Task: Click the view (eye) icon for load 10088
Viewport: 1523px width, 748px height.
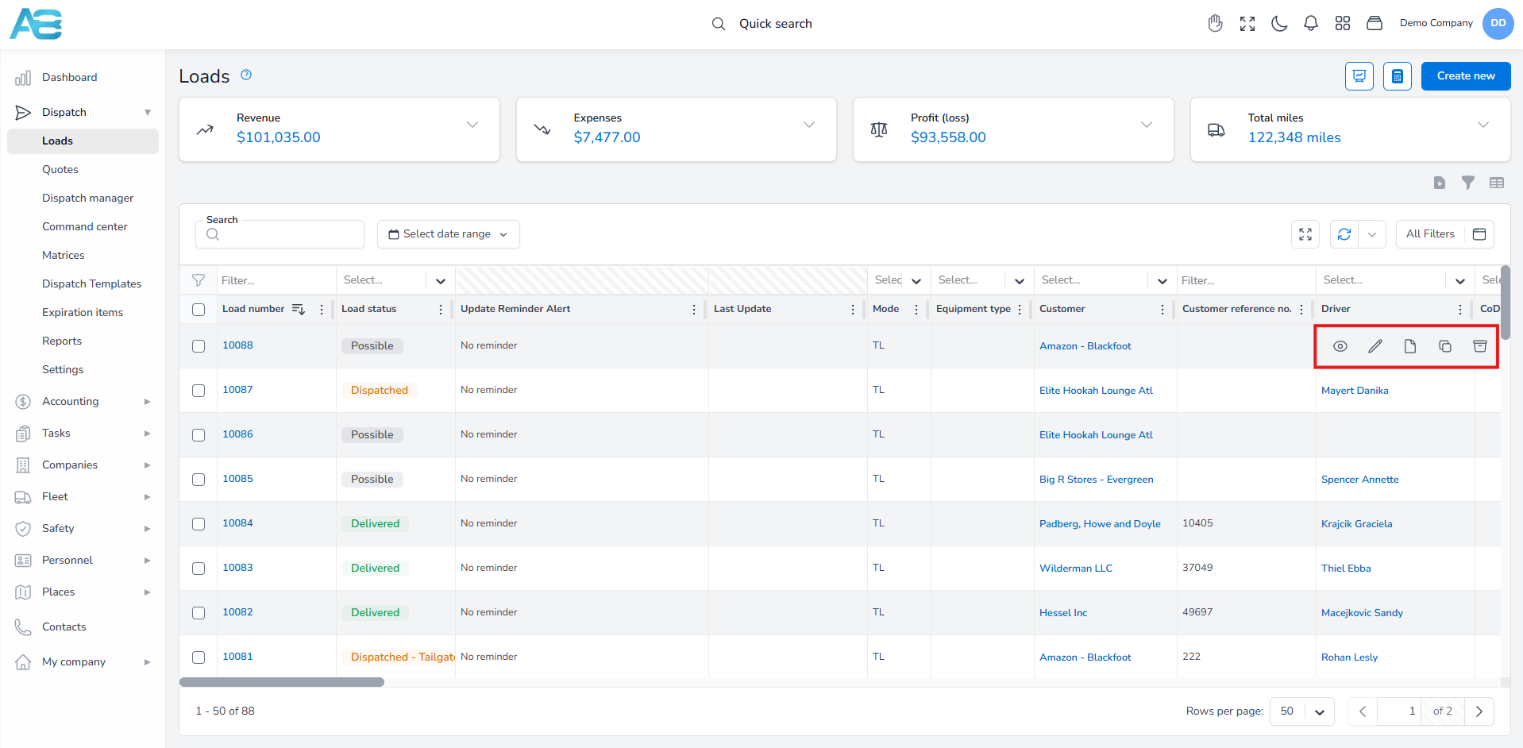Action: 1340,346
